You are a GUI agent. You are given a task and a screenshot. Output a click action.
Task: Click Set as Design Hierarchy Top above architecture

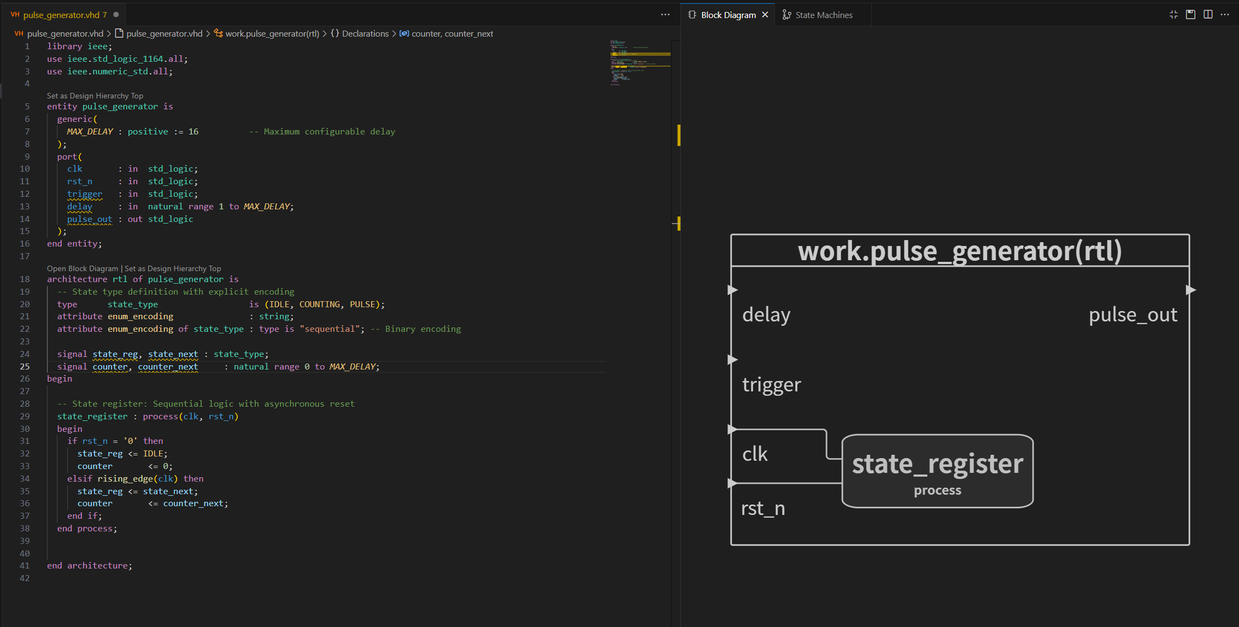click(173, 268)
